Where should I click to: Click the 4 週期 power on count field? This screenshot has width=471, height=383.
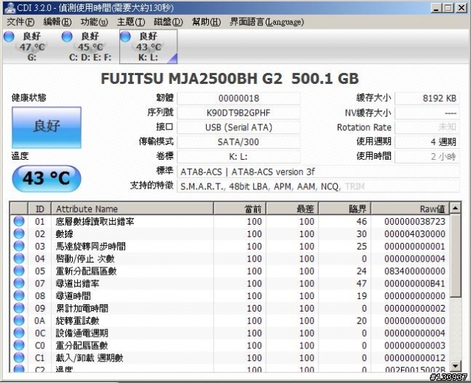tap(427, 142)
